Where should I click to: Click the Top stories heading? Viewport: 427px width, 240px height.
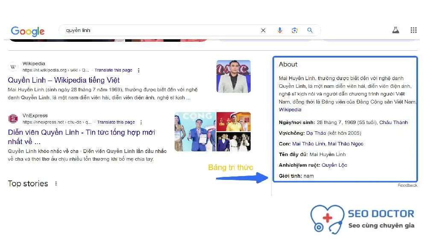tap(28, 184)
